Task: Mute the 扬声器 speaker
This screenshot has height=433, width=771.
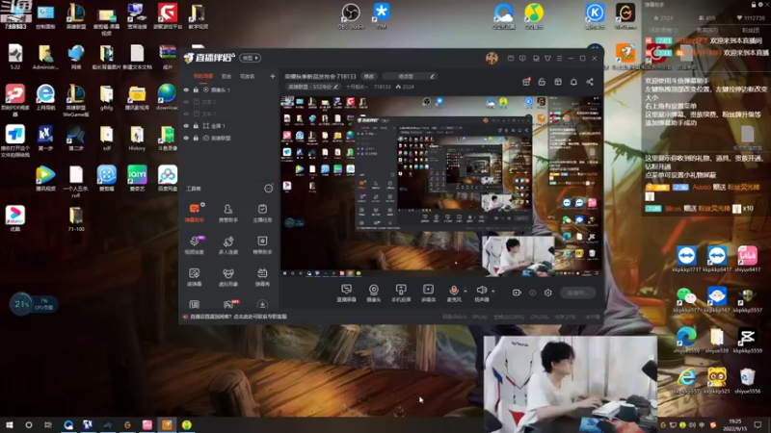Action: (x=481, y=293)
